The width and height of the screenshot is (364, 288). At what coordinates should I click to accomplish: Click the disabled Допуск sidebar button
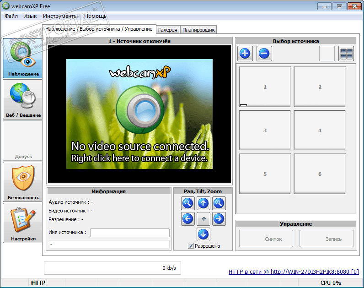[23, 141]
